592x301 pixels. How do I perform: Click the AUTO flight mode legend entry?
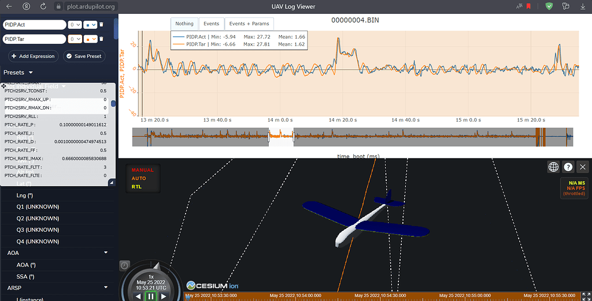(139, 179)
